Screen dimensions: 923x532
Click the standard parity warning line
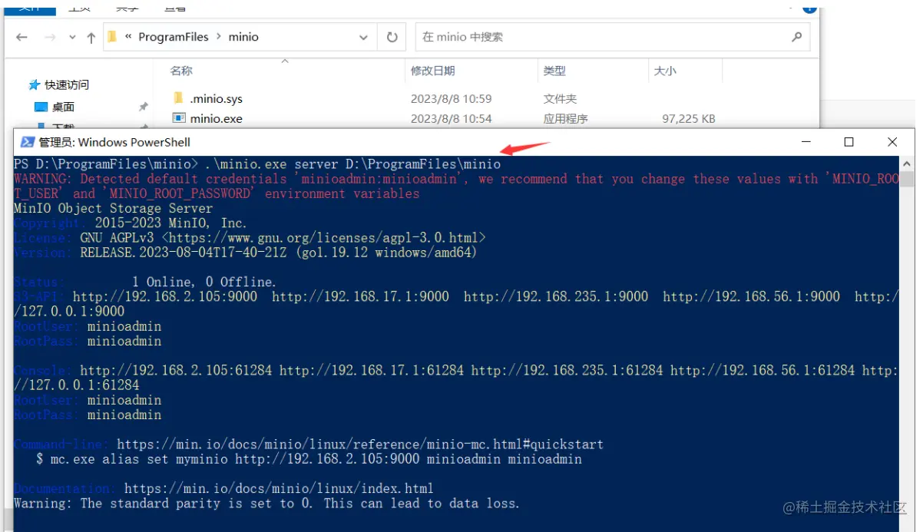266,504
